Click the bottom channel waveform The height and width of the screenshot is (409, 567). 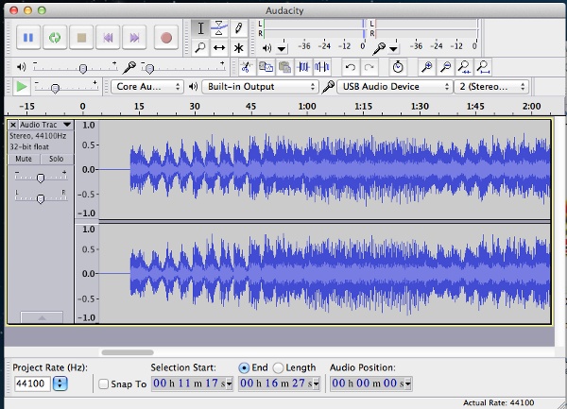click(324, 274)
